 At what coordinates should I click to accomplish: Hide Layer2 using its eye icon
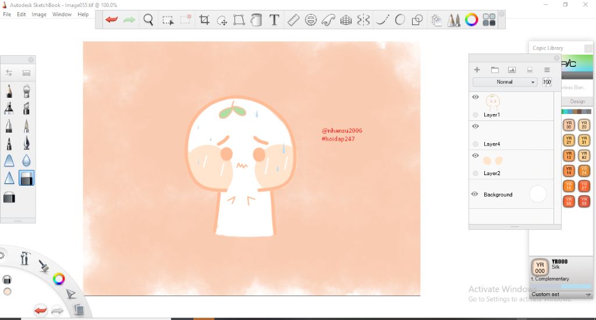pos(475,155)
